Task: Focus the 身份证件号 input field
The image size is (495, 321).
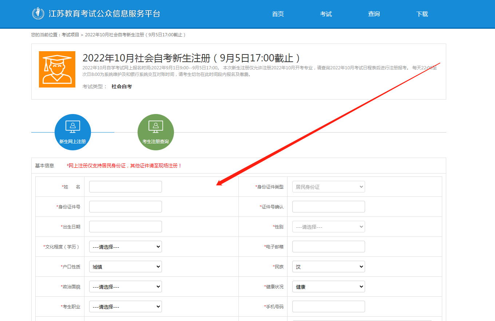Action: point(125,207)
